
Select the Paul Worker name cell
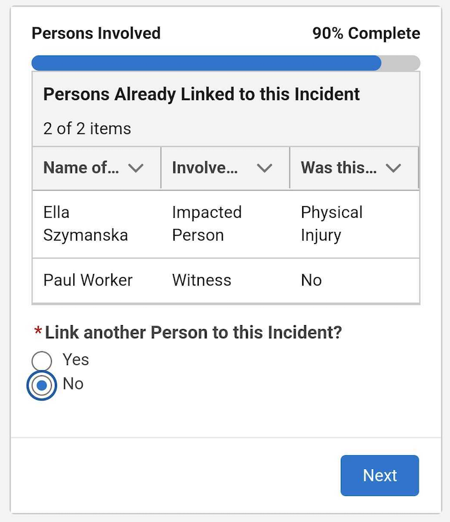point(97,281)
